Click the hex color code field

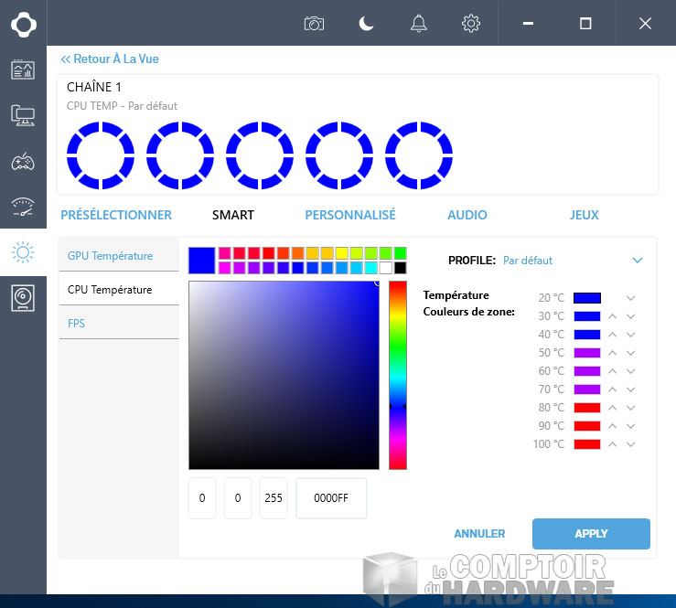pos(331,498)
